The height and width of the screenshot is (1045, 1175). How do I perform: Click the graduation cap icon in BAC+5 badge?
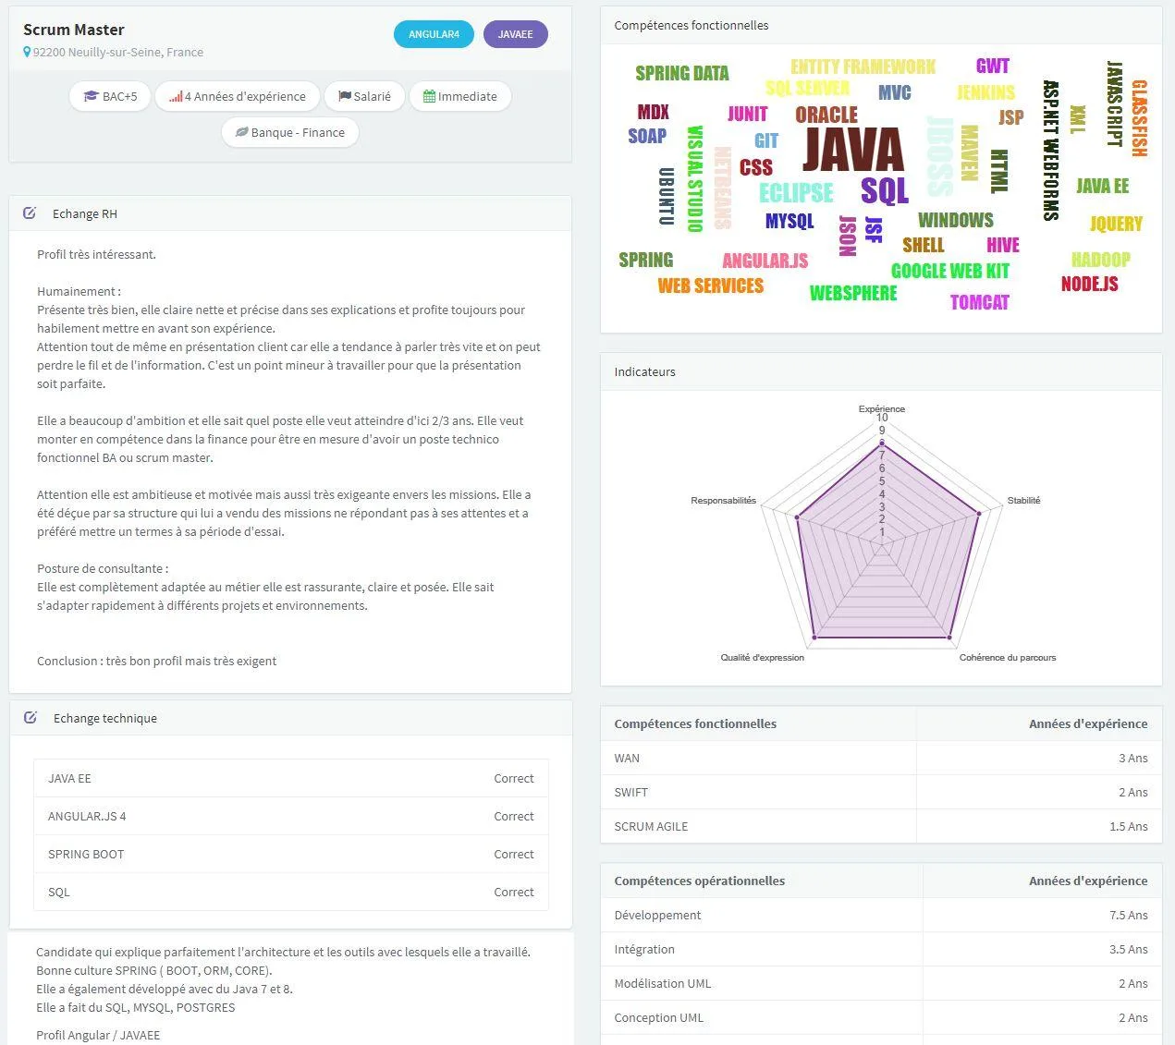click(x=91, y=96)
